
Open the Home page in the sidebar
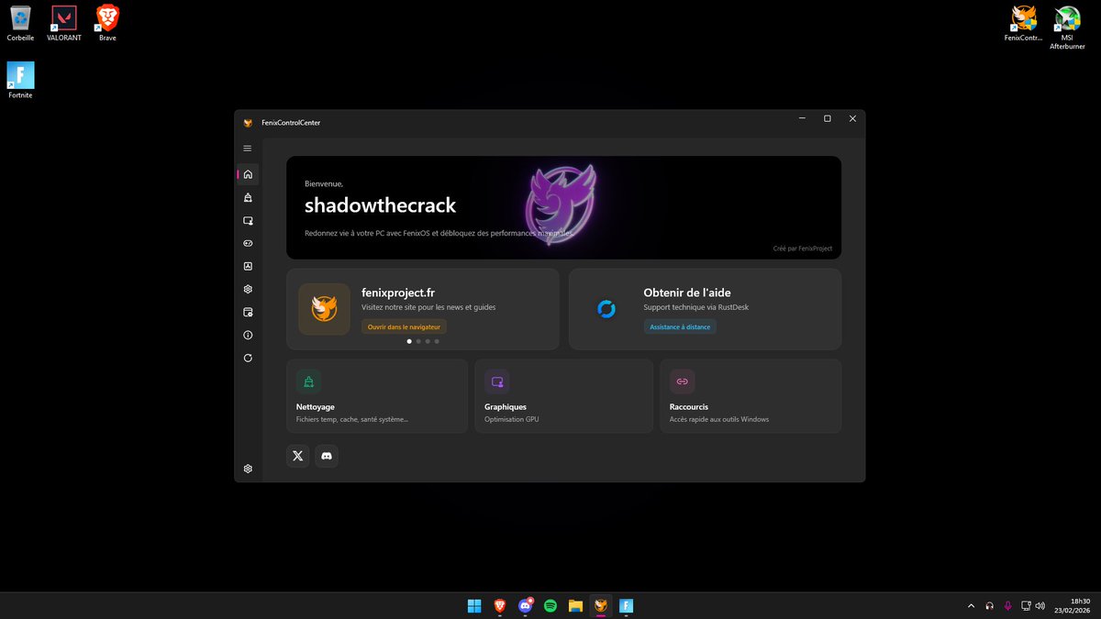pos(247,174)
